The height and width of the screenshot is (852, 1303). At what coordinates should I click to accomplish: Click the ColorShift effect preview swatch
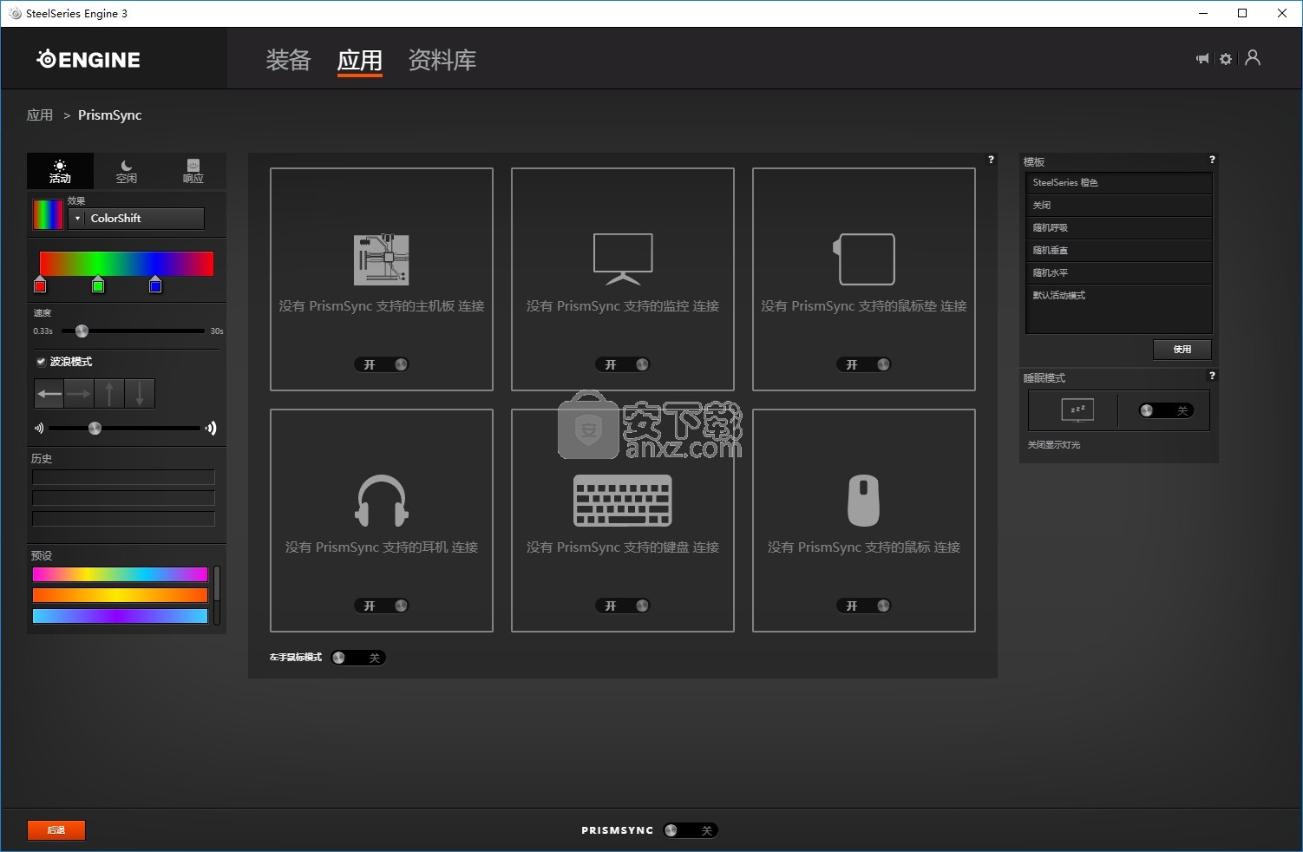tap(48, 214)
